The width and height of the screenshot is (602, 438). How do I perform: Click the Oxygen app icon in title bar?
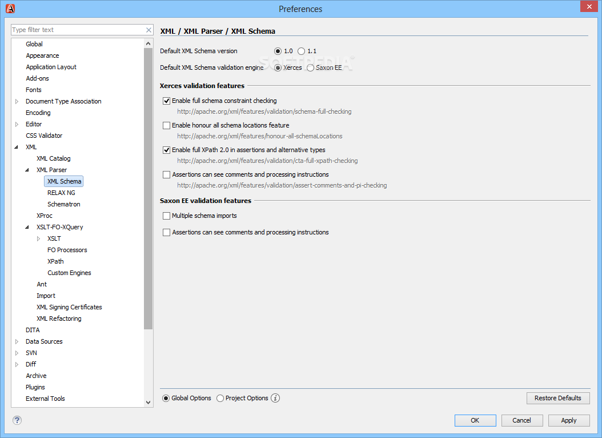click(10, 9)
